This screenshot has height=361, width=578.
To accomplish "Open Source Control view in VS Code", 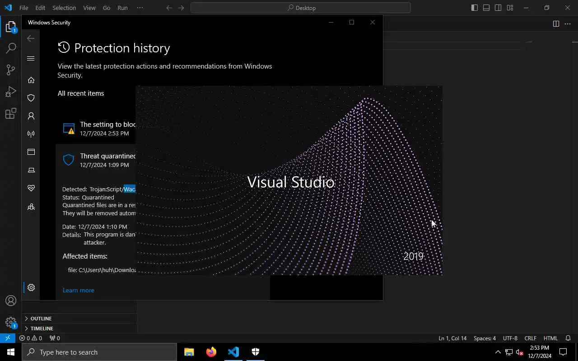I will click(11, 69).
